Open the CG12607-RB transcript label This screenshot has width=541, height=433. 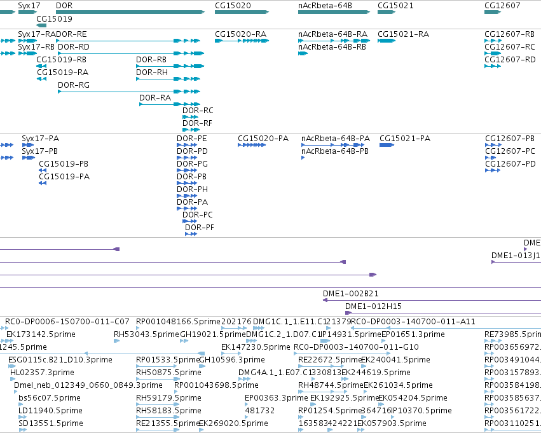[x=510, y=34]
